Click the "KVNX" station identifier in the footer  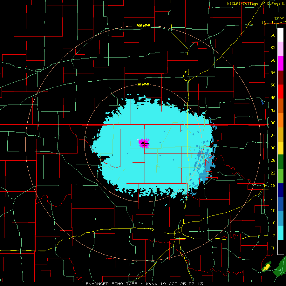tap(152, 284)
